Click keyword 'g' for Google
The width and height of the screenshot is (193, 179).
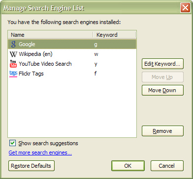pos(96,45)
